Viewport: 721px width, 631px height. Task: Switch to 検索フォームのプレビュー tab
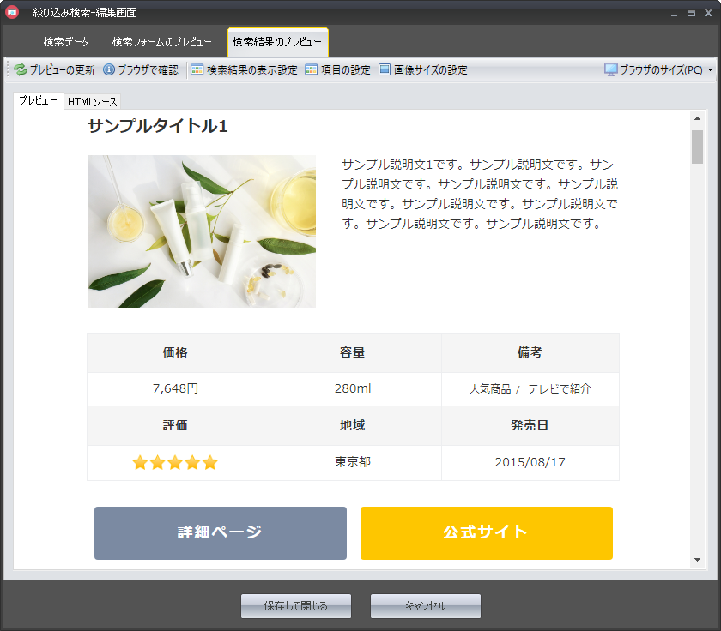[161, 42]
